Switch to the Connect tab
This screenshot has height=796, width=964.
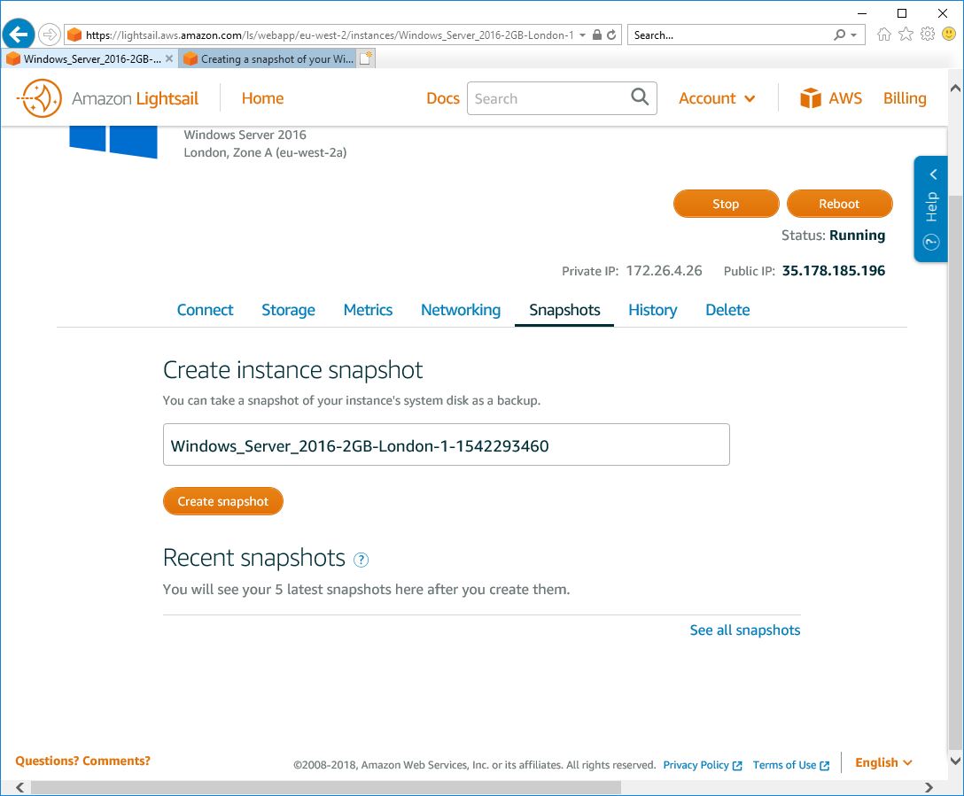tap(205, 310)
